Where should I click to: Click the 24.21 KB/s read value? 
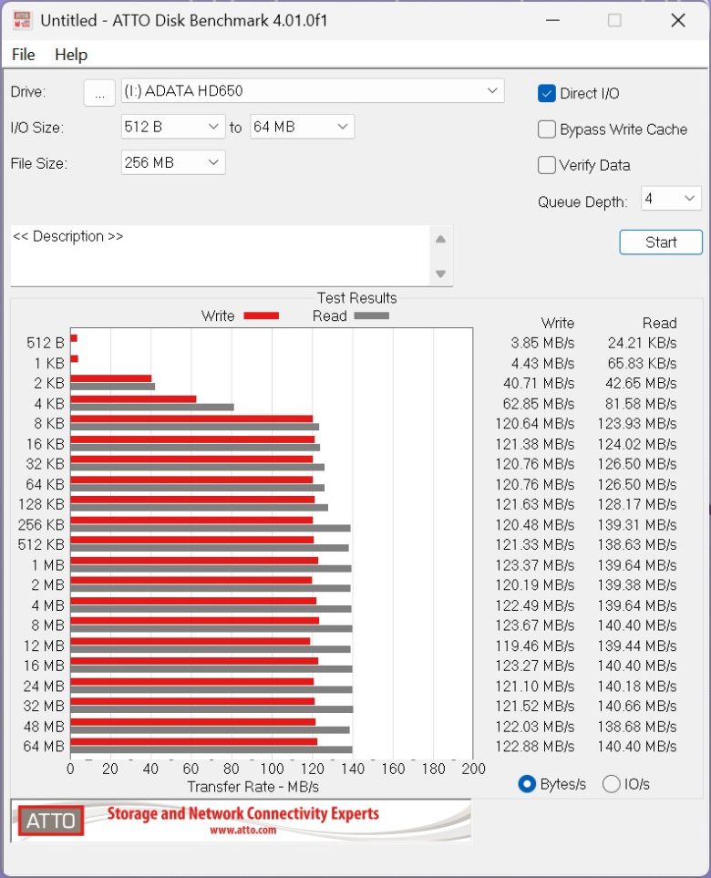click(x=642, y=343)
